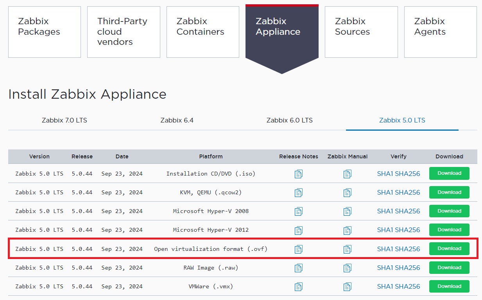Screen dimensions: 482x300
Task: Open release notes for KVM, QEMU (.qcow2)
Action: click(x=298, y=192)
